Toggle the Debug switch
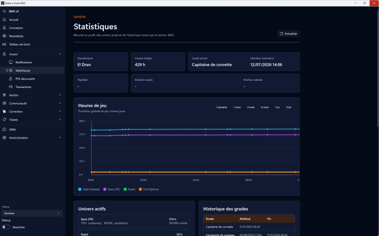 [6, 227]
